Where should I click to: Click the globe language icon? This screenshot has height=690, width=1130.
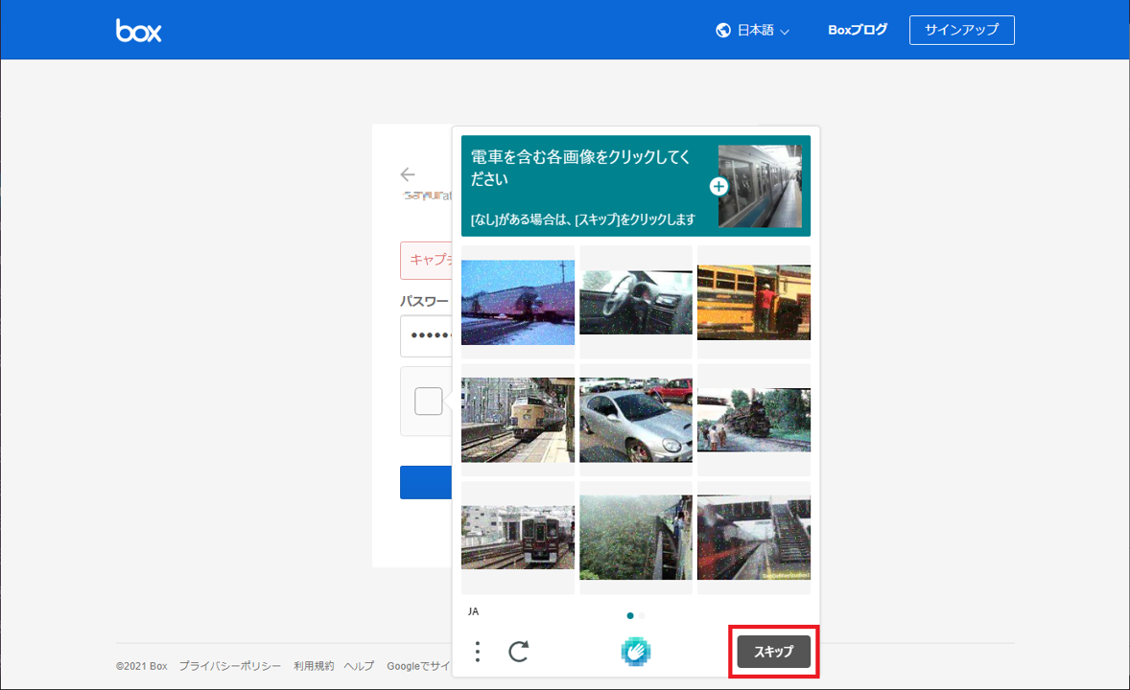point(723,31)
